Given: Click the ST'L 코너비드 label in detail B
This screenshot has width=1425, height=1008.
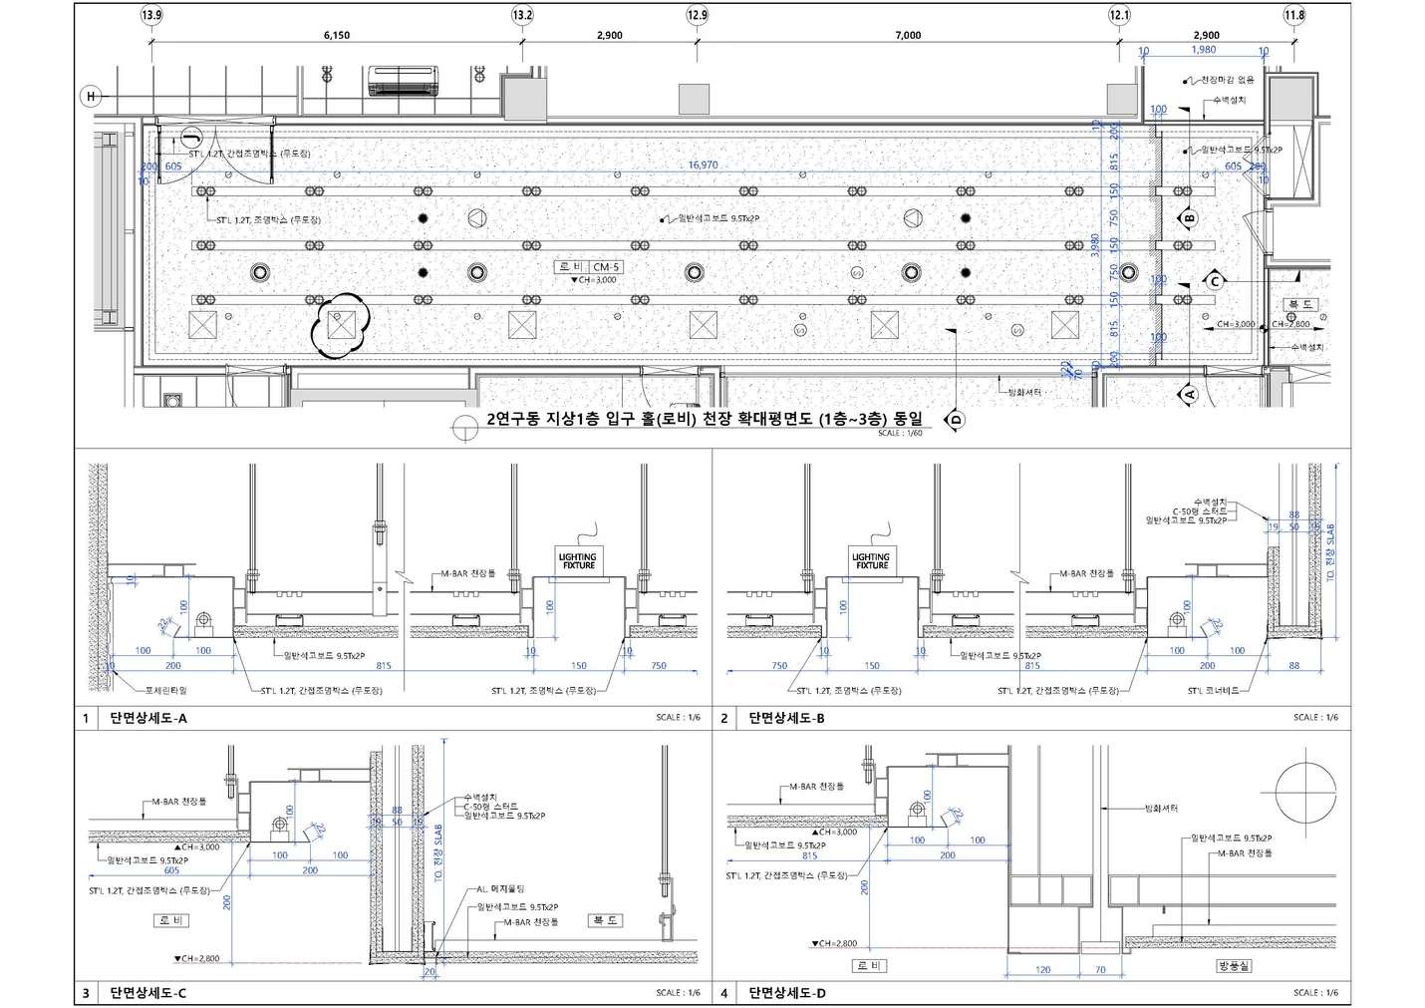Looking at the screenshot, I should [x=1213, y=690].
